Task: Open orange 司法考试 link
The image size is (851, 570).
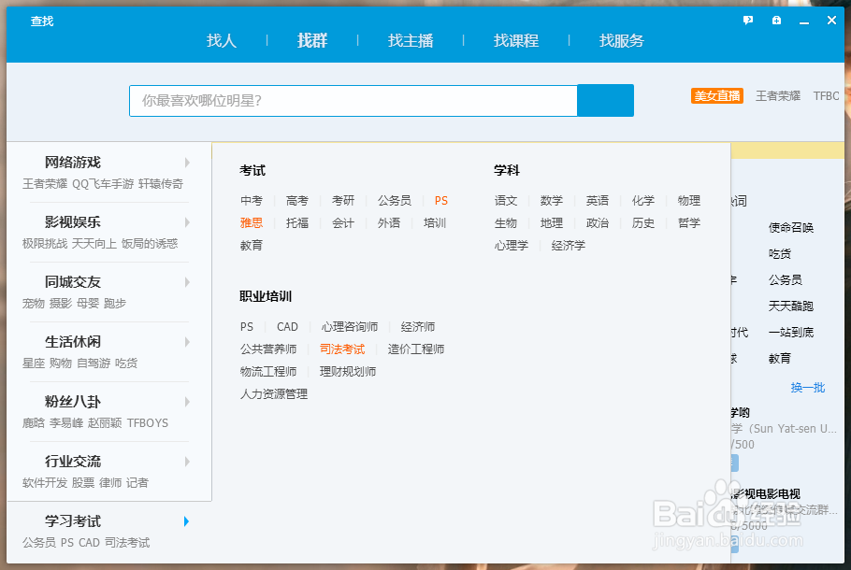Action: tap(342, 349)
